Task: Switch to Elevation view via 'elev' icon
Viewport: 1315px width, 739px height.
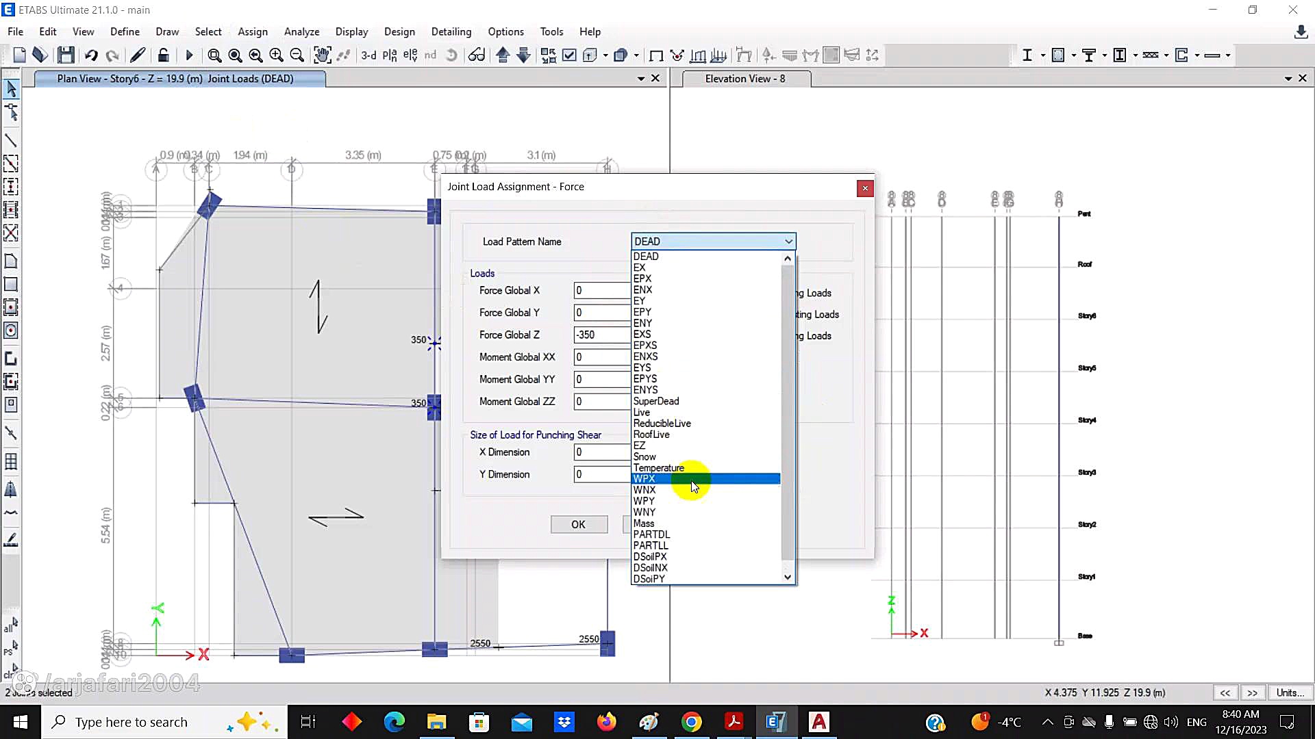Action: (x=410, y=55)
